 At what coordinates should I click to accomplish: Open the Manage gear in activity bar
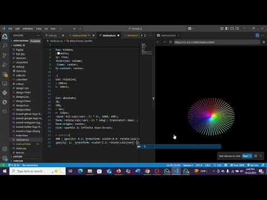[4, 158]
